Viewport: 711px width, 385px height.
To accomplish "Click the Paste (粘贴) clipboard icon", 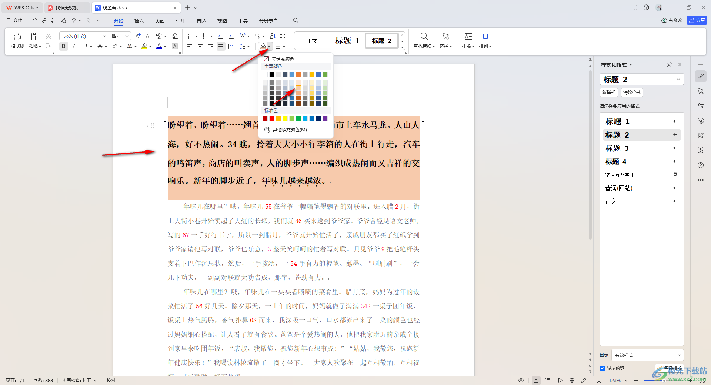I will pos(35,36).
